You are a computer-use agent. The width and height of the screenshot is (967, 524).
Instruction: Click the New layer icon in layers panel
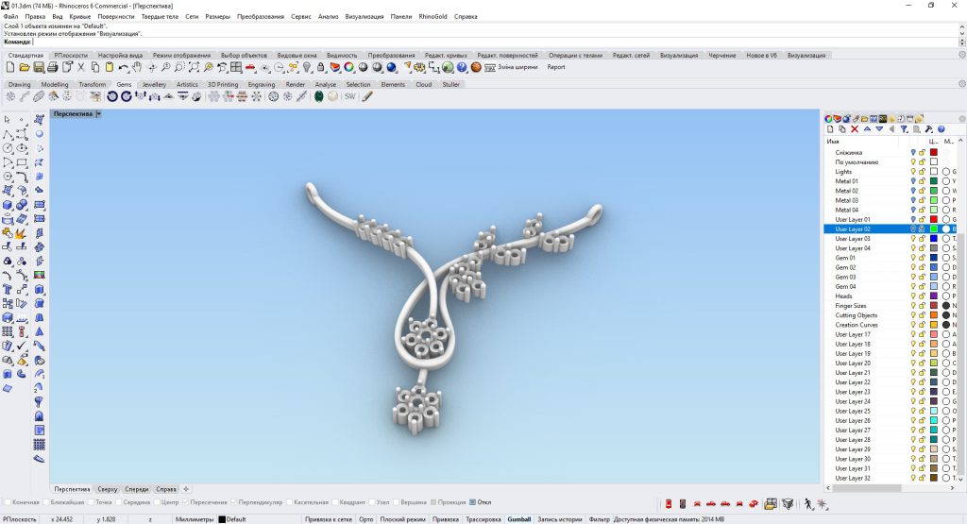tap(830, 129)
